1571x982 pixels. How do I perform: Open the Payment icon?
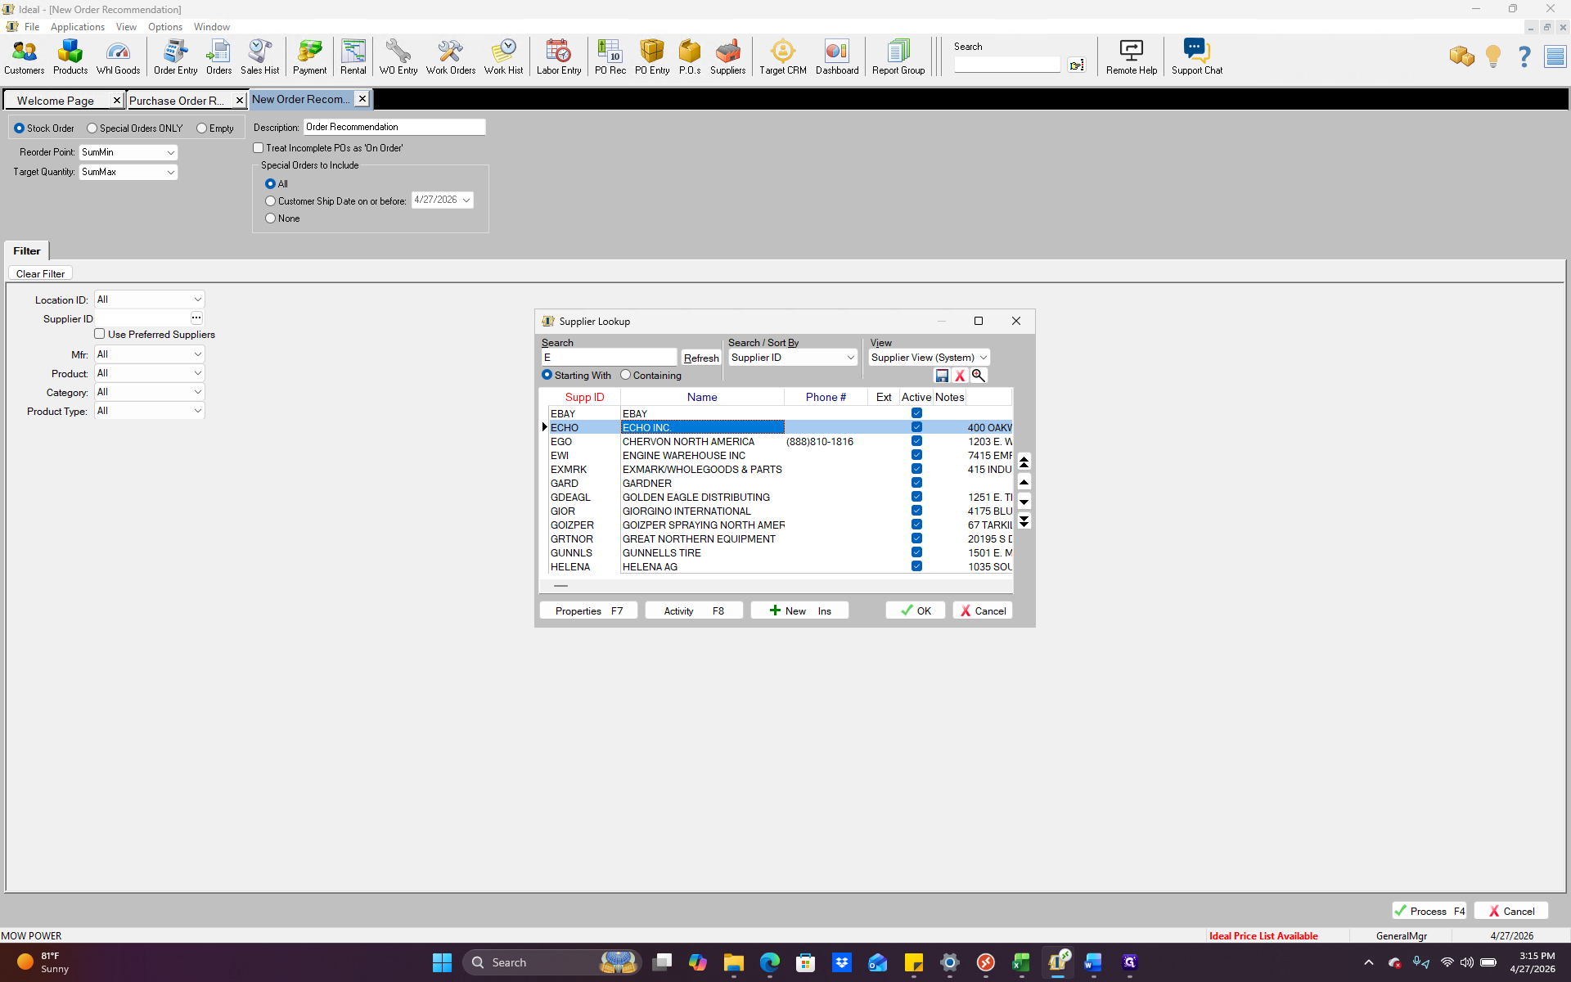click(x=309, y=57)
